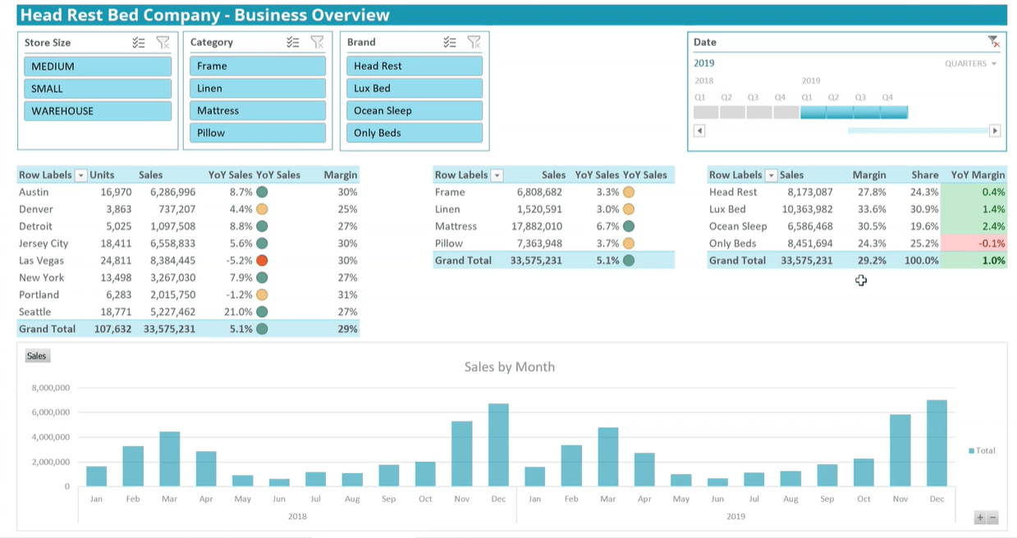
Task: Open the city Row Labels filter dropdown
Action: (81, 176)
